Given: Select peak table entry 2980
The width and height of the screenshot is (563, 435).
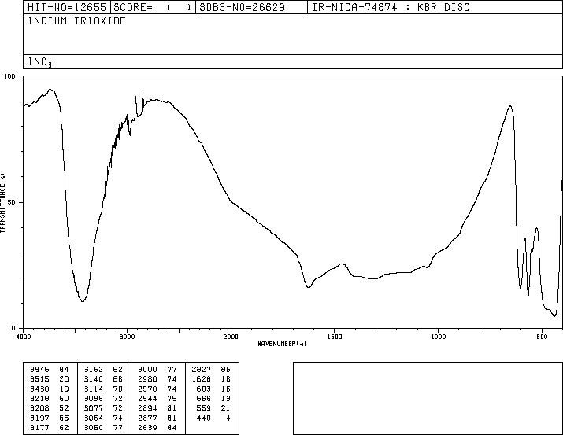Looking at the screenshot, I should (x=147, y=379).
